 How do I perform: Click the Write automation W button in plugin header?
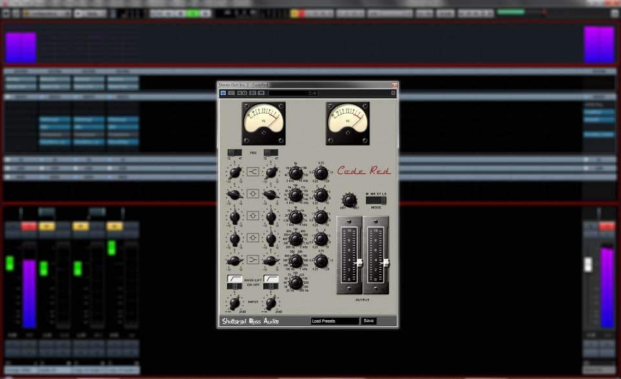pyautogui.click(x=245, y=93)
